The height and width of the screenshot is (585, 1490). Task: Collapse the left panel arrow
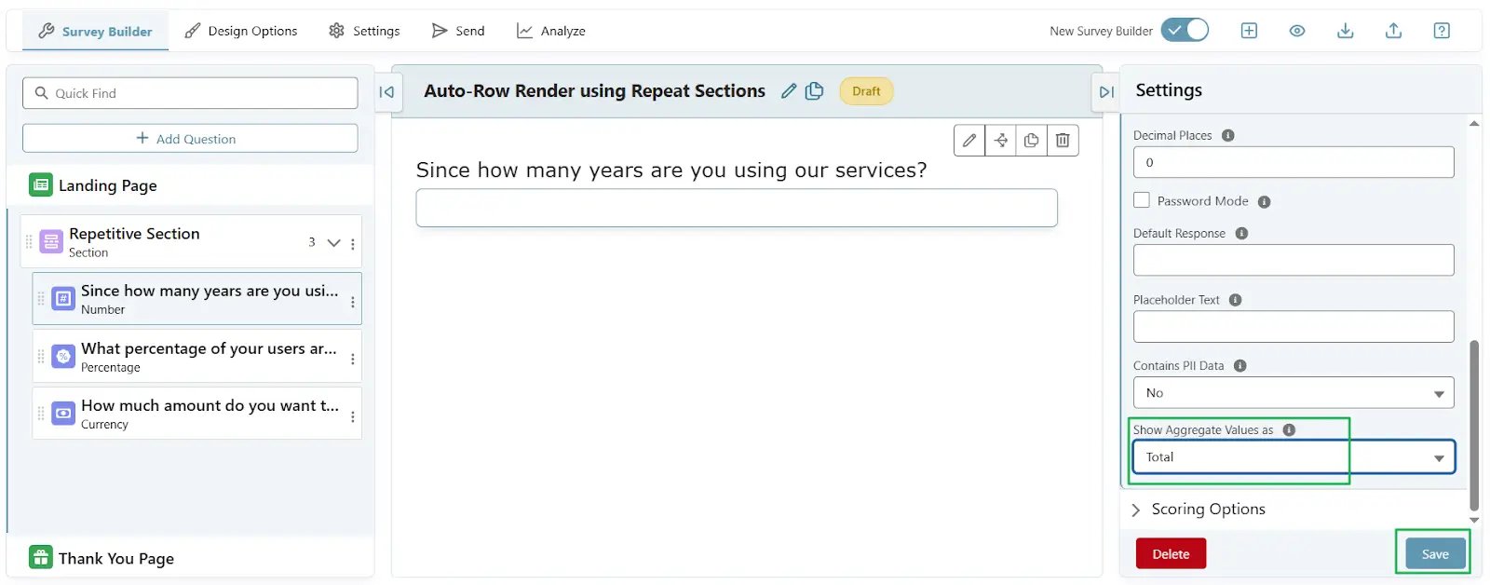click(x=386, y=91)
